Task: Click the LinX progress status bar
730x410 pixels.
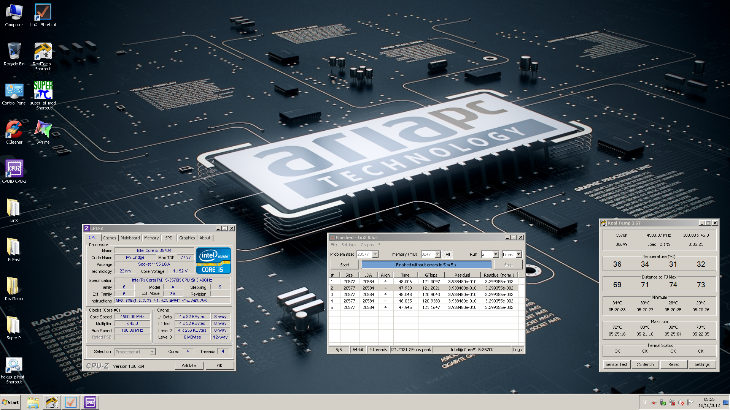Action: tap(426, 265)
